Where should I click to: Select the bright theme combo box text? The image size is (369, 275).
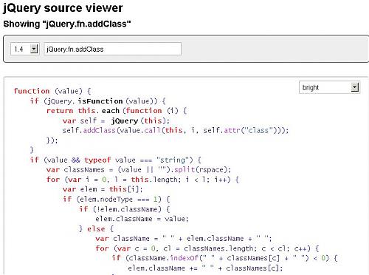311,87
